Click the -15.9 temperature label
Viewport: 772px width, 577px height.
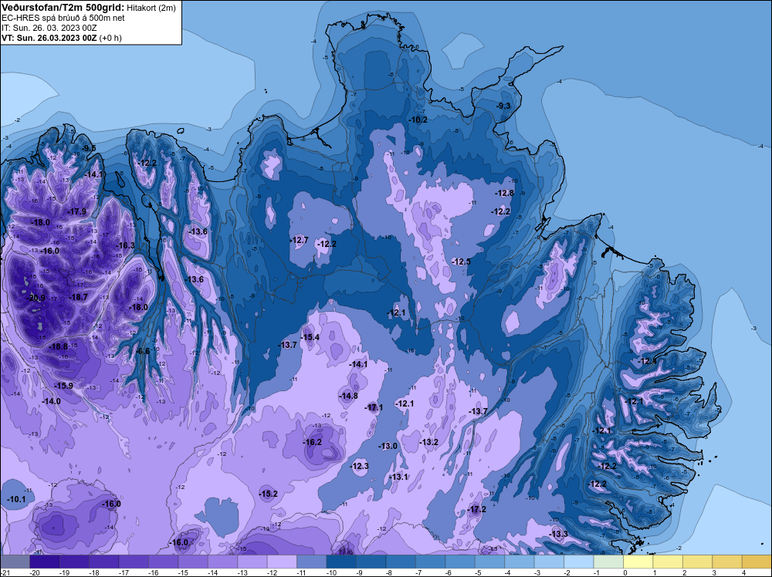64,386
